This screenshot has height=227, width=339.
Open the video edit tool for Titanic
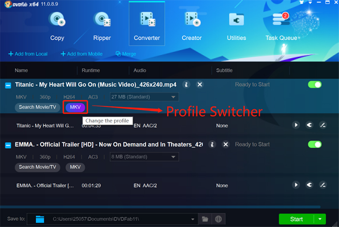pyautogui.click(x=323, y=125)
